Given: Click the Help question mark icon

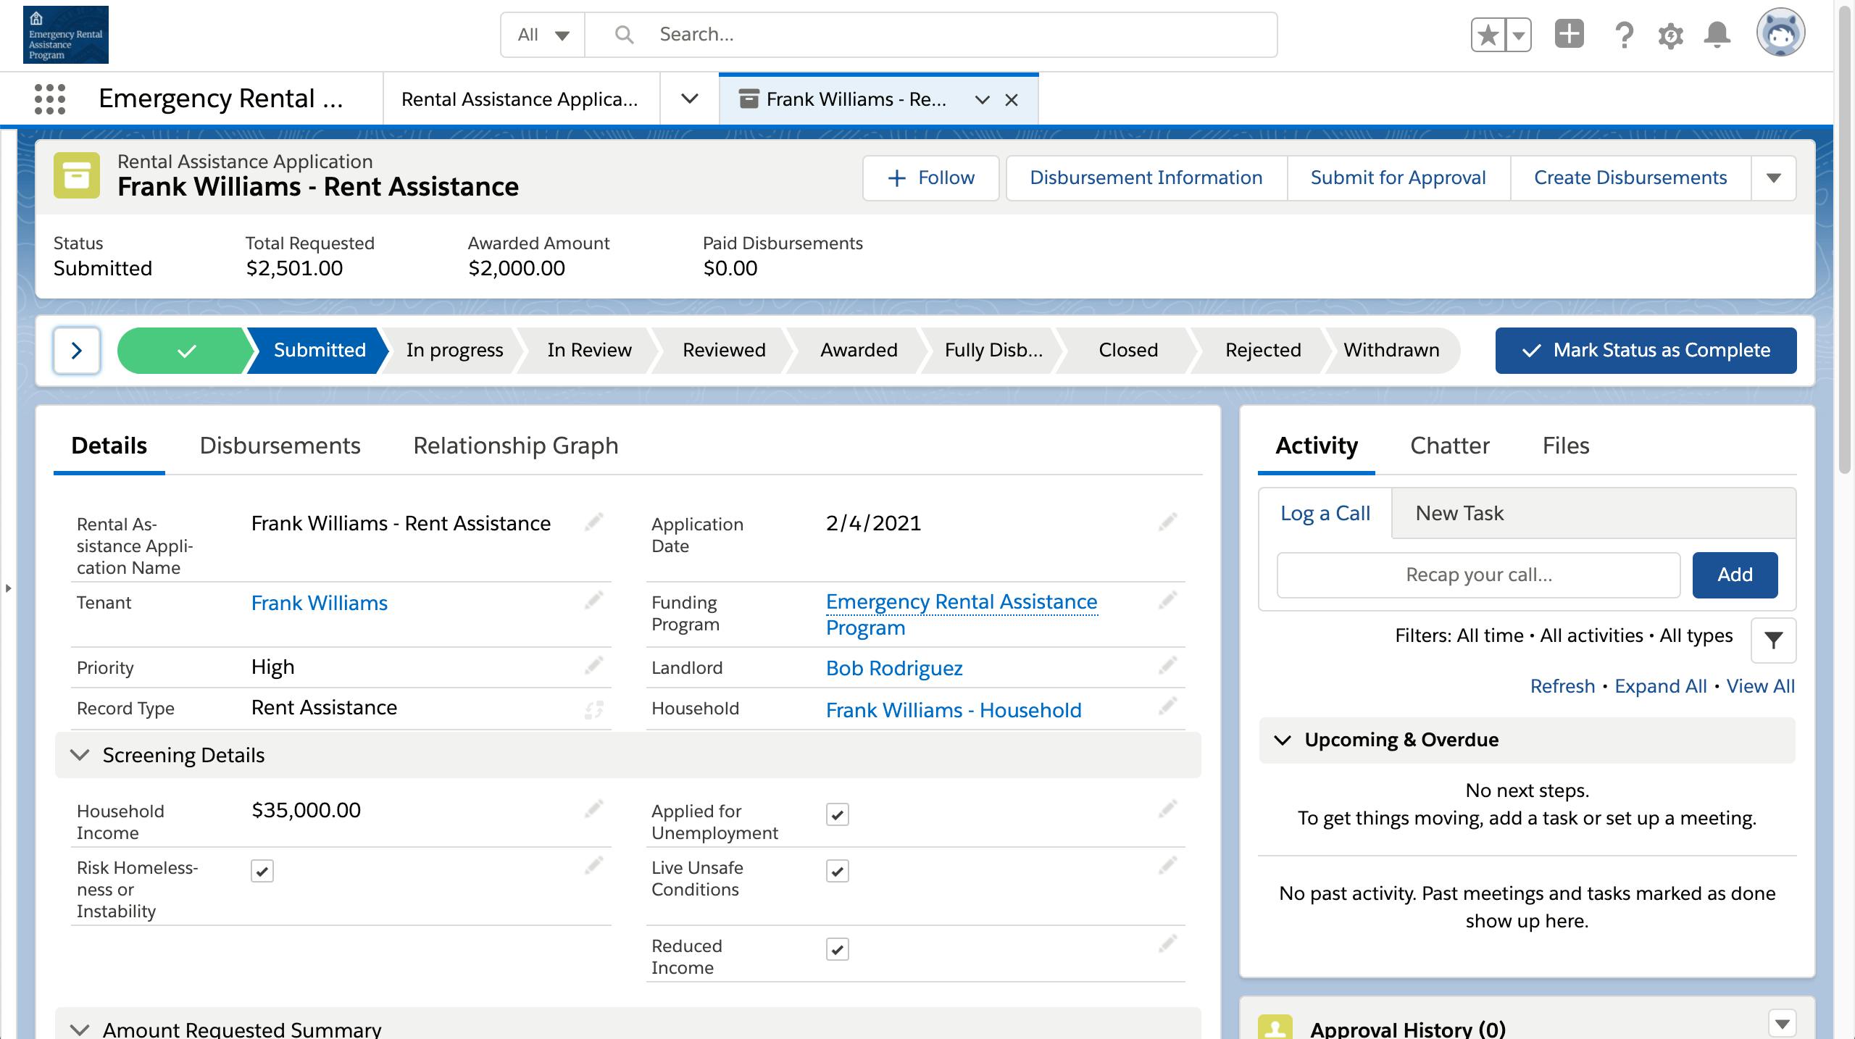Looking at the screenshot, I should click(x=1624, y=35).
